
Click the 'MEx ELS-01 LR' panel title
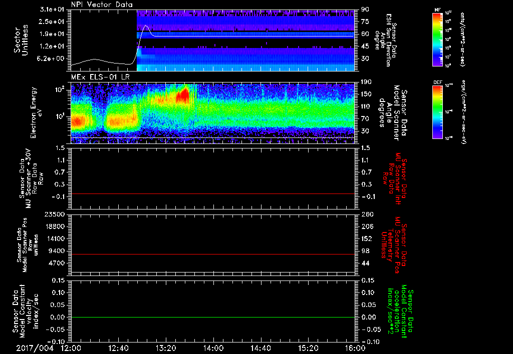coord(100,77)
